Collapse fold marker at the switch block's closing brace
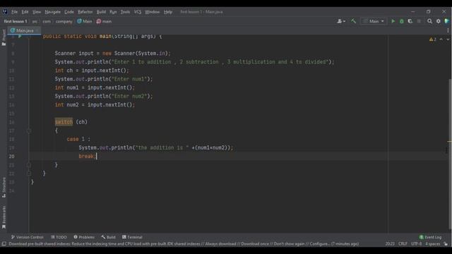The image size is (452, 254). click(29, 165)
